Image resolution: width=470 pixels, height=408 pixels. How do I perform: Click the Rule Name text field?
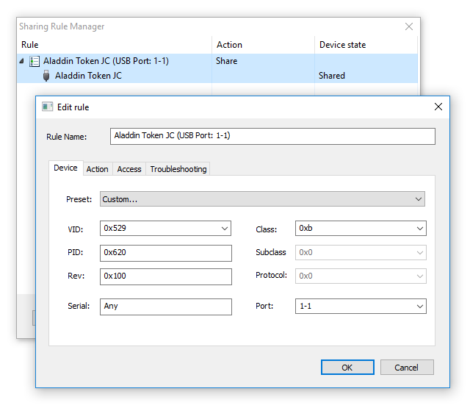point(272,136)
